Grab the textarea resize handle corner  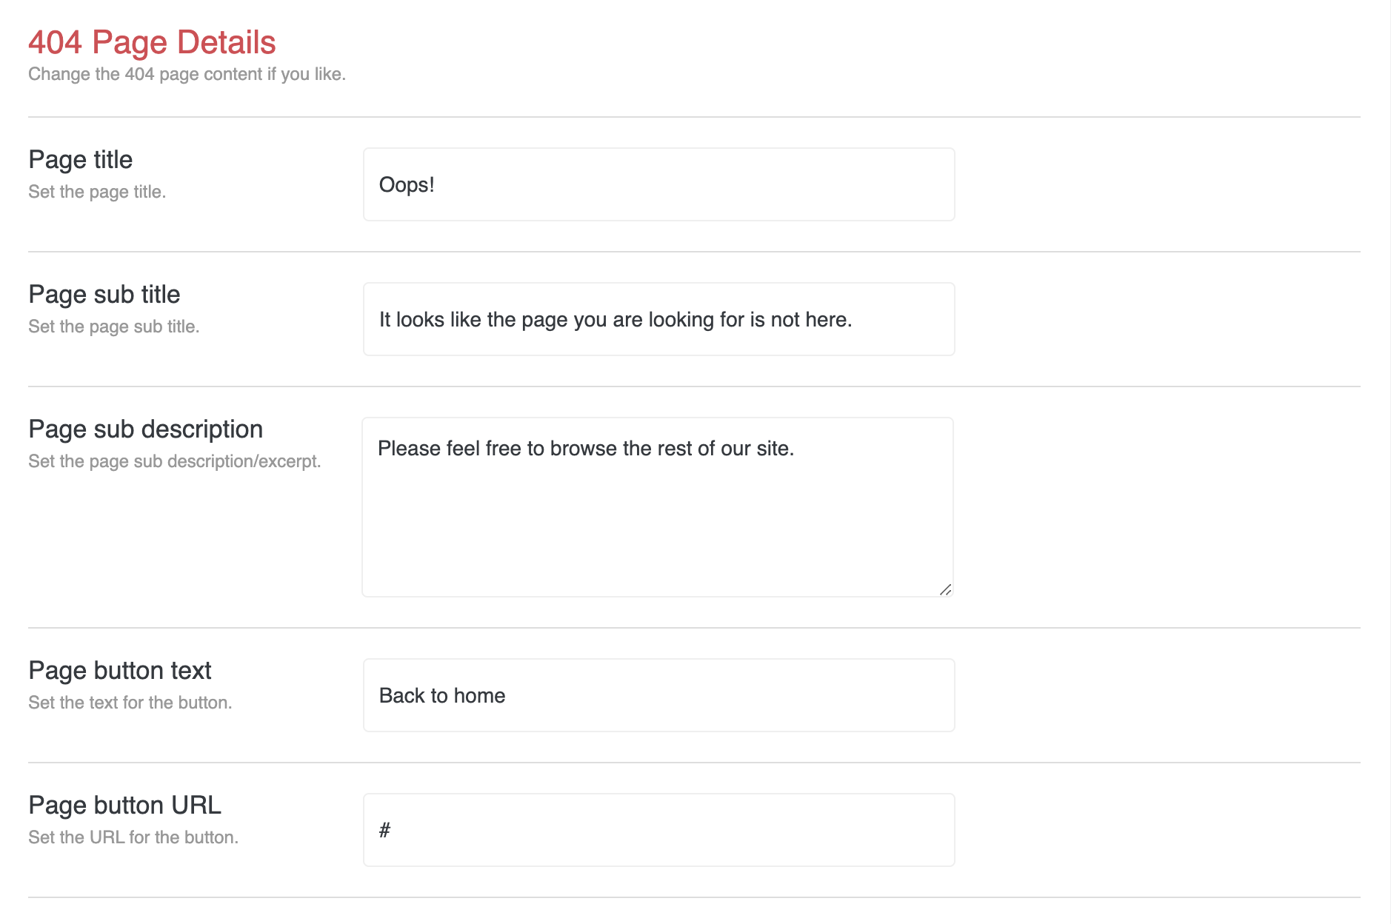pos(945,589)
